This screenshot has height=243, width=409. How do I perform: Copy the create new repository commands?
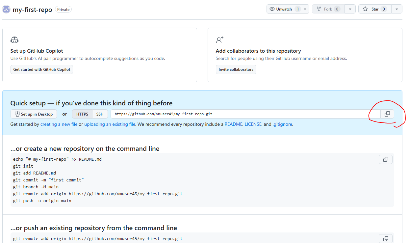(x=386, y=159)
